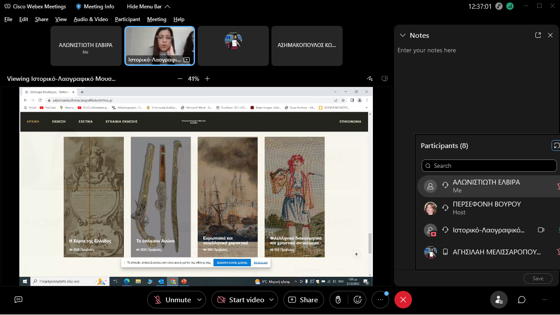Click ΑΡΧΙΚΗ in shared website navigation
Screen dimensions: 560x315
33,122
